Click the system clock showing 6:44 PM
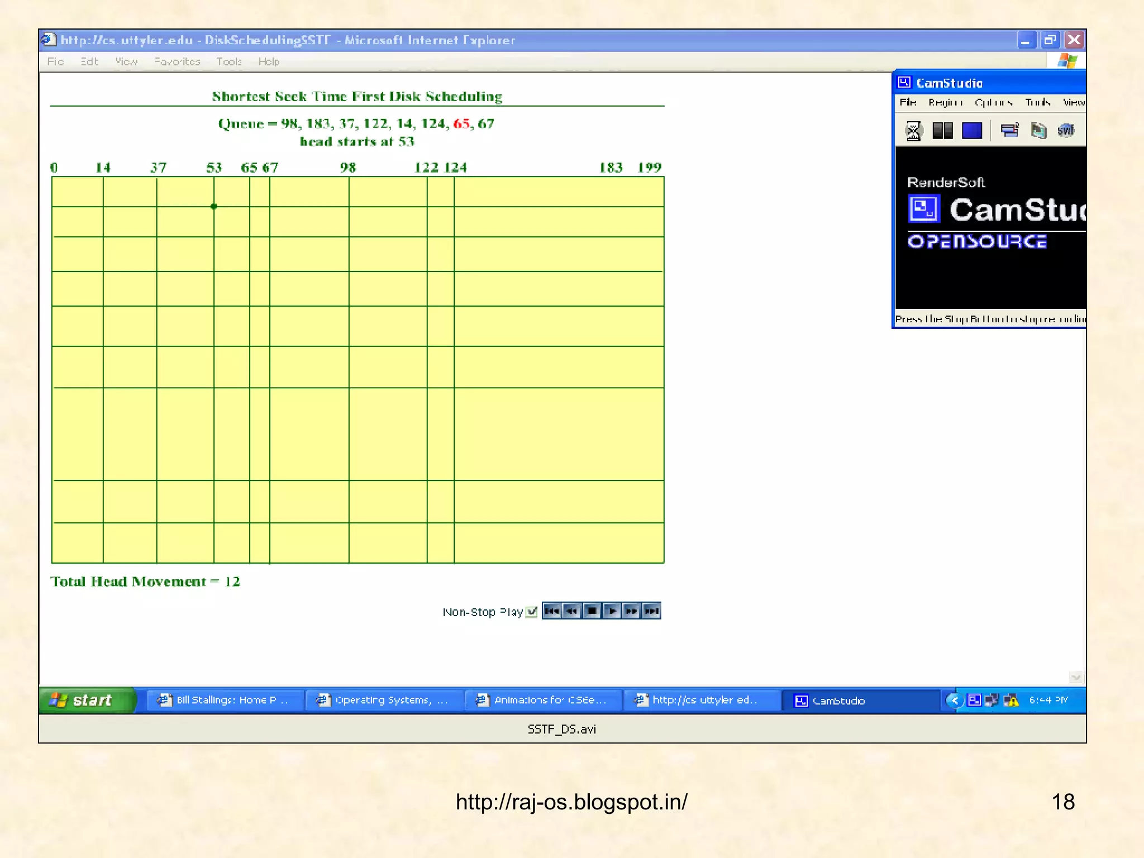Viewport: 1144px width, 858px height. tap(1048, 700)
